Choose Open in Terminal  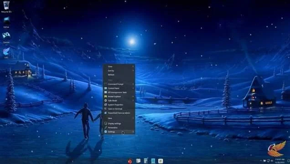click(119, 109)
